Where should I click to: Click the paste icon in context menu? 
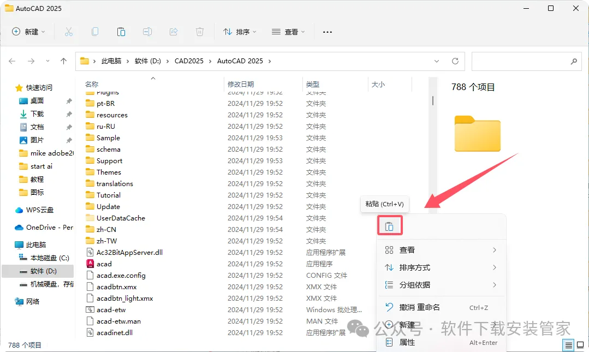click(390, 226)
